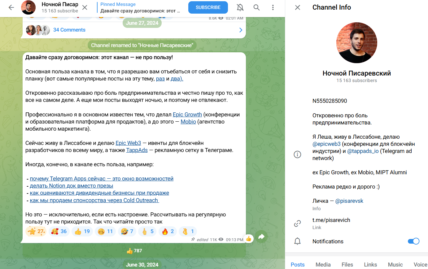This screenshot has height=269, width=428.
Task: Switch to the Posts tab
Action: click(x=298, y=265)
